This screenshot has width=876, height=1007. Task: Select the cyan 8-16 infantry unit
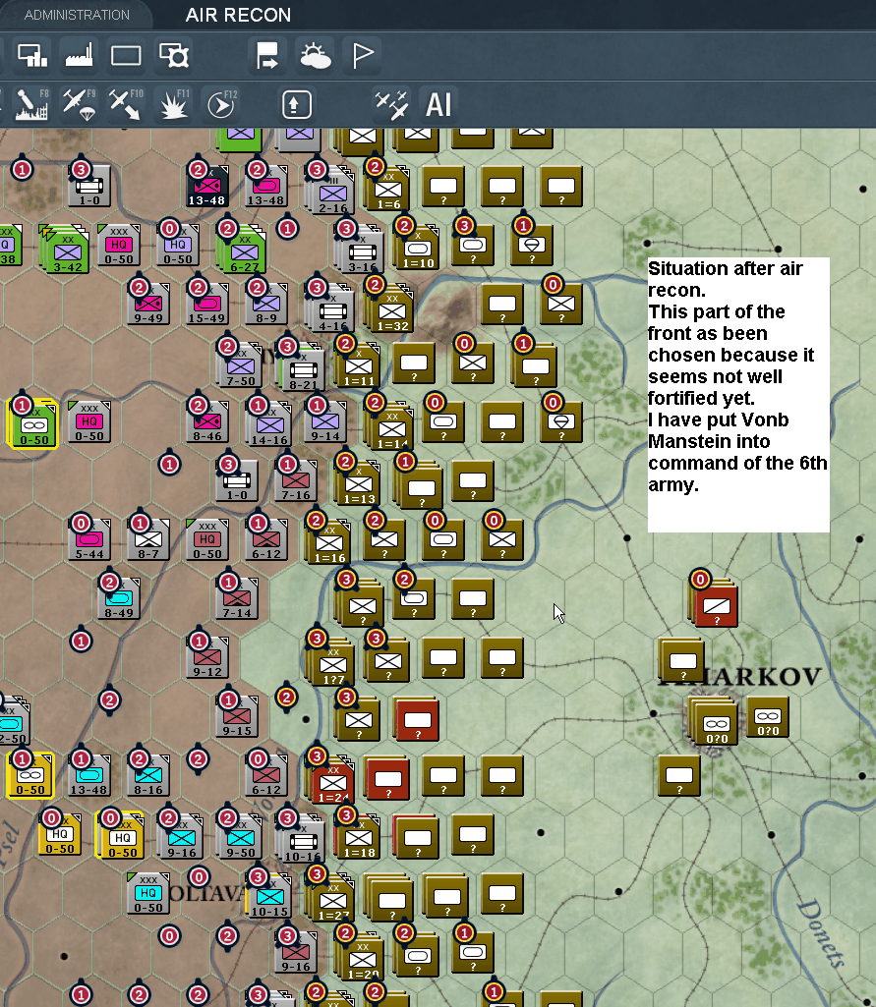click(149, 776)
